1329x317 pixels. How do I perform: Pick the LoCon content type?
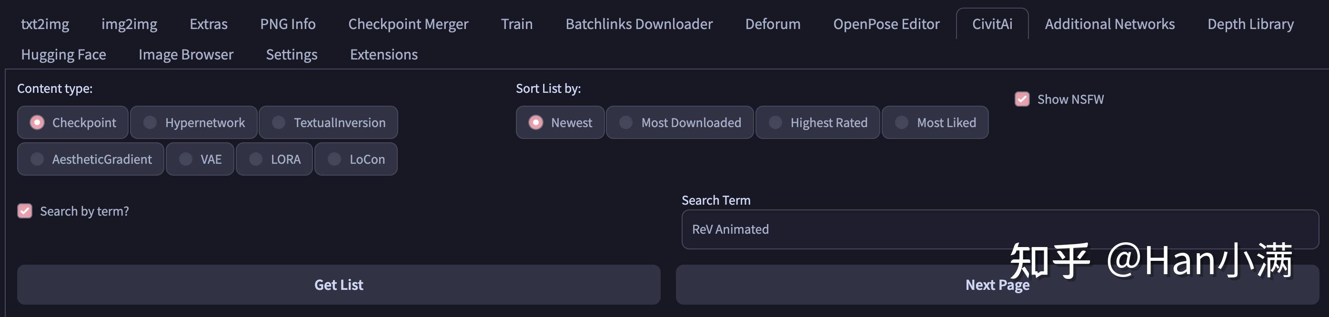pos(356,159)
